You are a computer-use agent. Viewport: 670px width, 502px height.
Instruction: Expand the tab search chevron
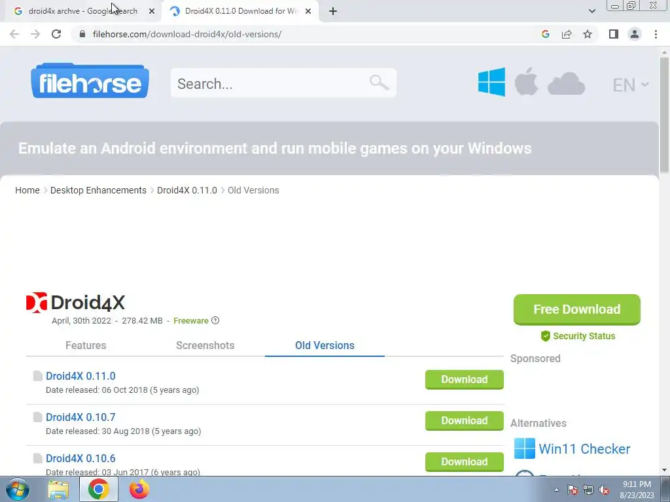[591, 11]
